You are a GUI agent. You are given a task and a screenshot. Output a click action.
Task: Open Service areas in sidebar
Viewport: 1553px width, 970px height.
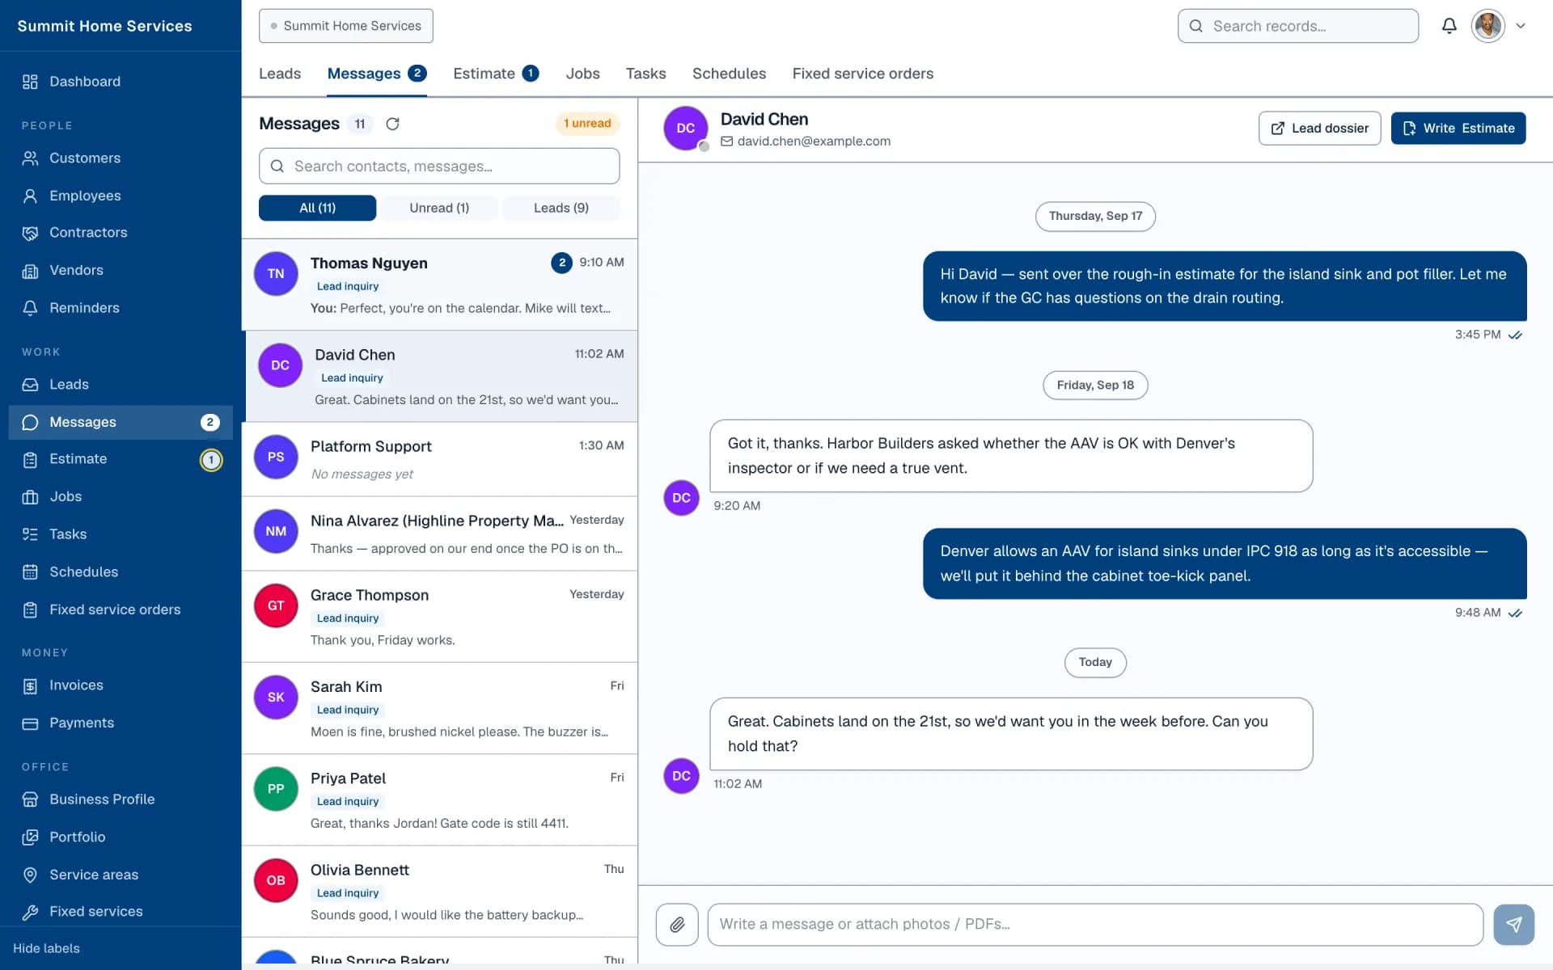tap(121, 875)
